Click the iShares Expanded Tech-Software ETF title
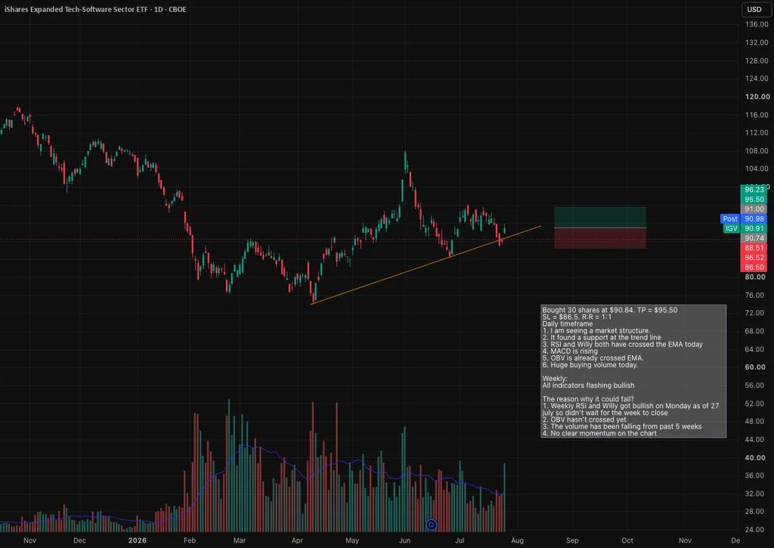Screen dimensions: 774x548 [x=95, y=9]
